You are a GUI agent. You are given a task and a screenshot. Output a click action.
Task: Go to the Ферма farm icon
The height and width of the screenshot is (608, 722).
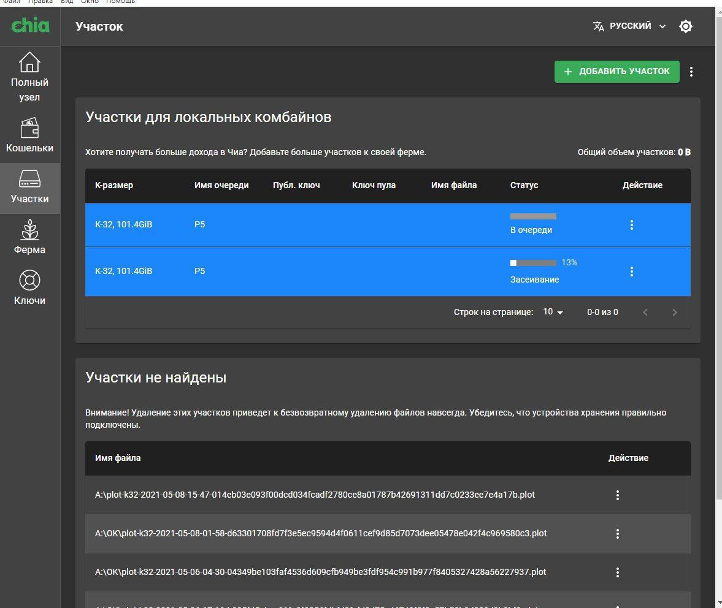[x=29, y=230]
